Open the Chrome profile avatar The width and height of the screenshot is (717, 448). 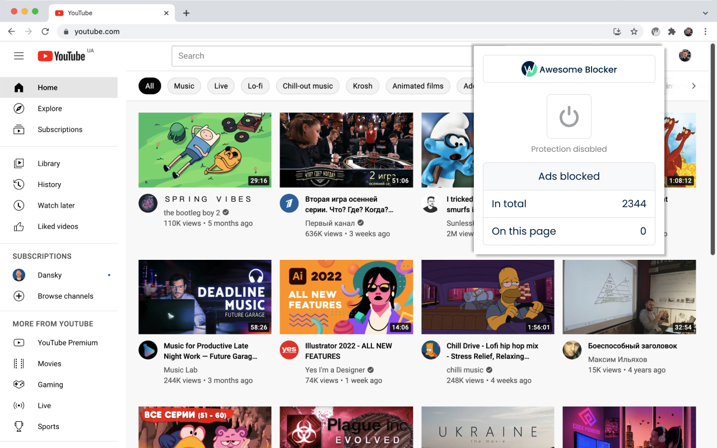click(688, 32)
